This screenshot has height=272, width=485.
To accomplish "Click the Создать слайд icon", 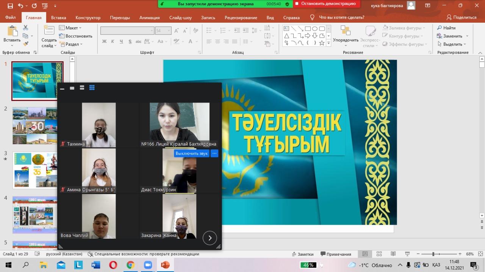I will pyautogui.click(x=49, y=30).
